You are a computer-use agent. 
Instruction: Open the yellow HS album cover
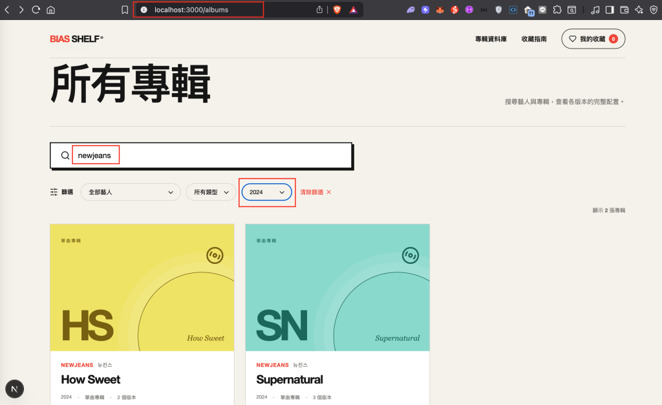pos(142,288)
